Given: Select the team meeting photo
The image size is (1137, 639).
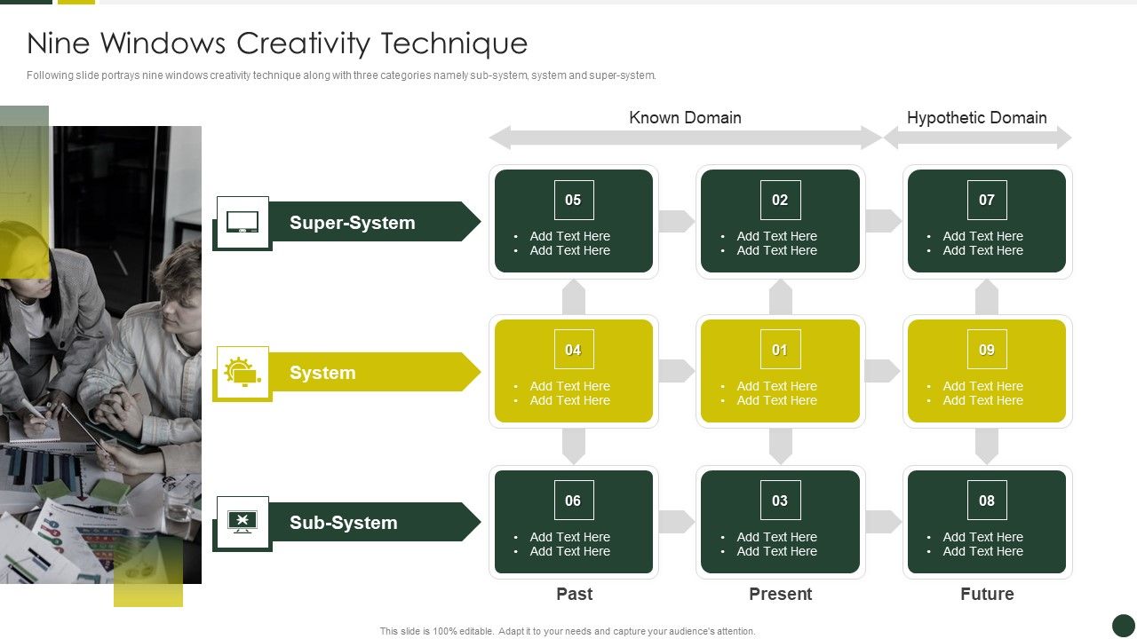Looking at the screenshot, I should point(100,355).
